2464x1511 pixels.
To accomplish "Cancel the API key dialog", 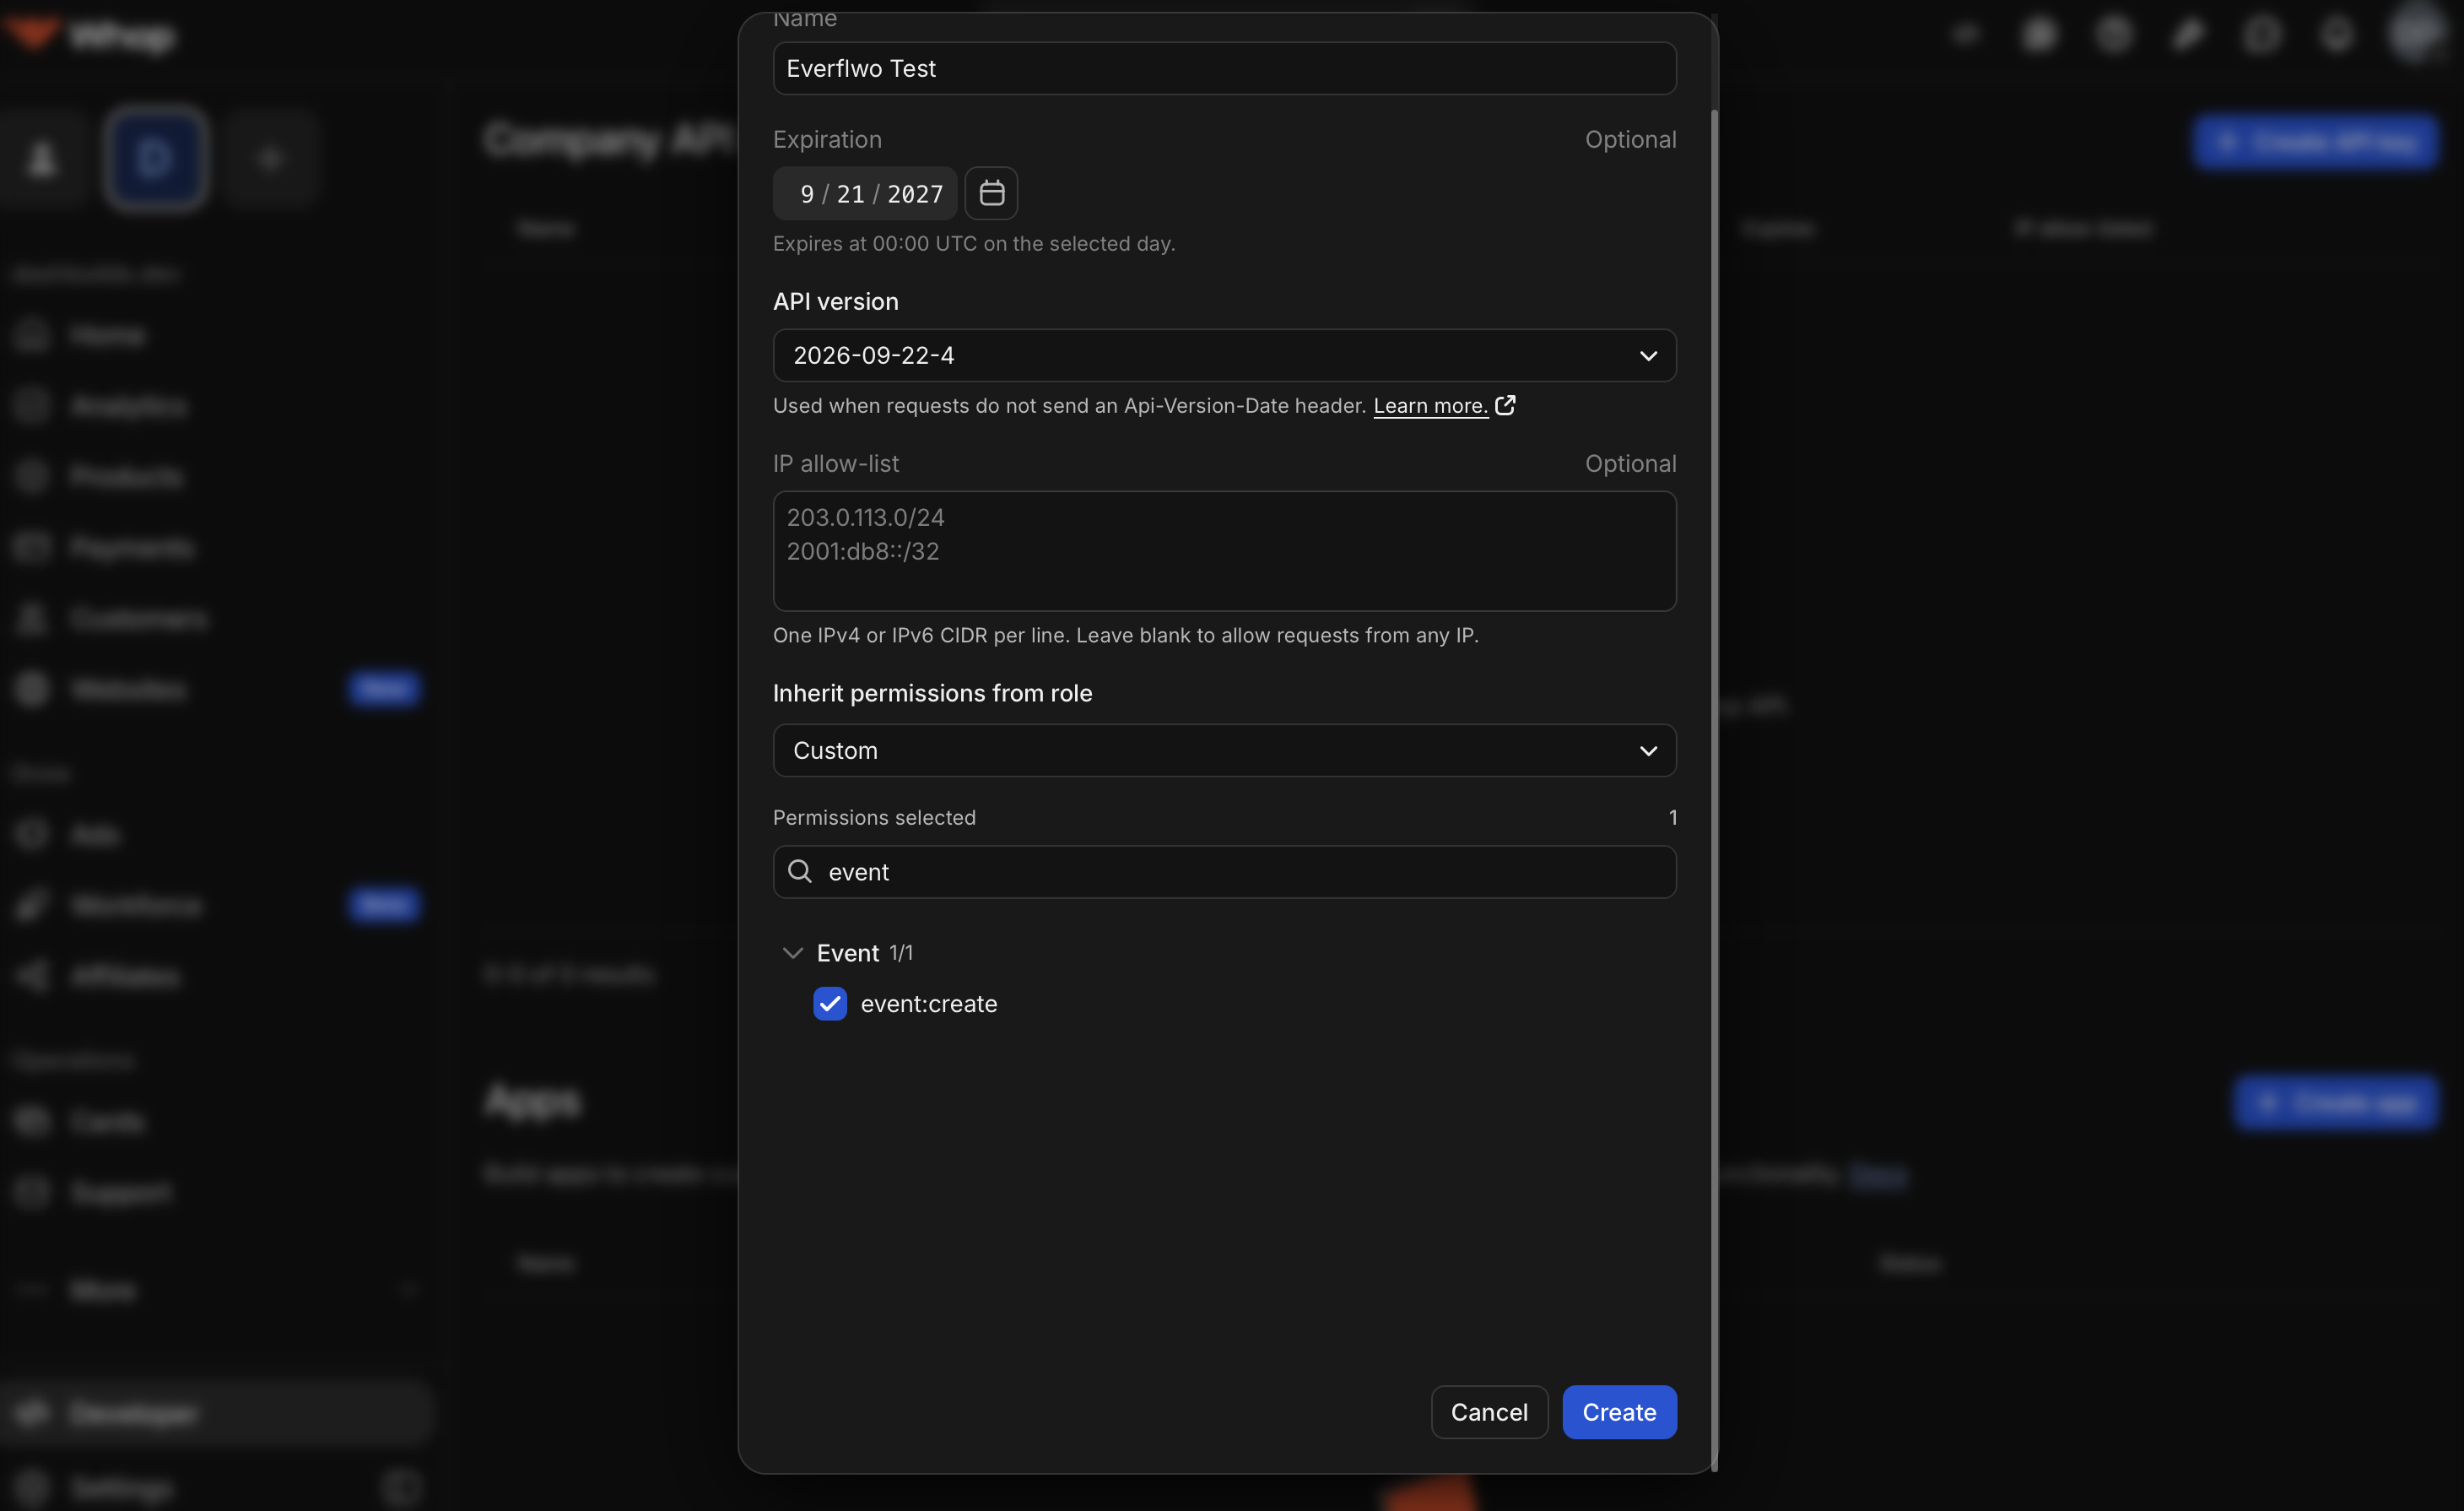I will click(x=1489, y=1412).
